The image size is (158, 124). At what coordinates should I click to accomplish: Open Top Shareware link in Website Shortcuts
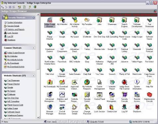point(13,80)
